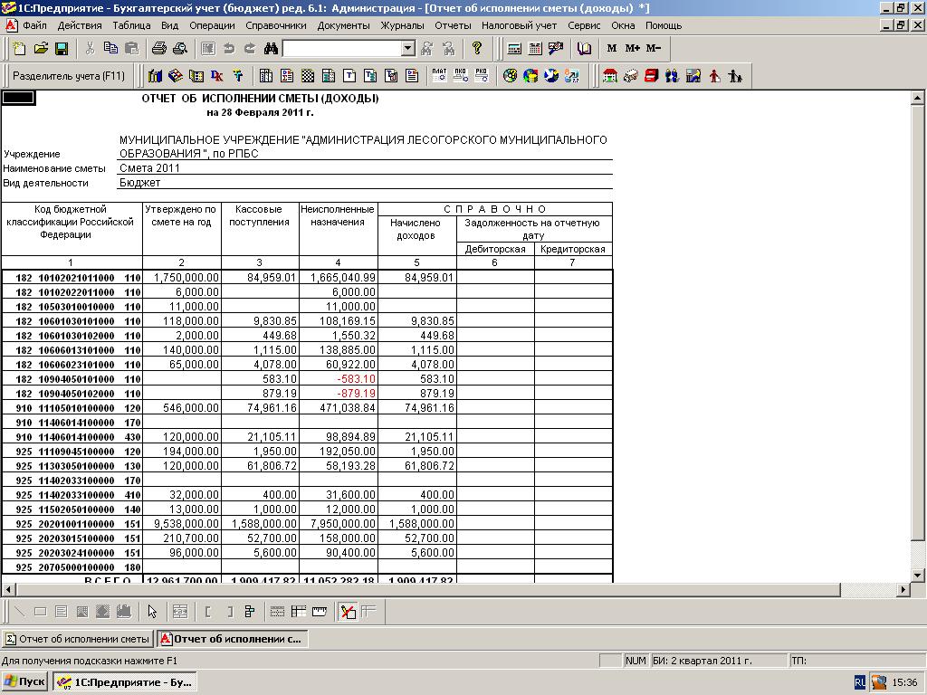The width and height of the screenshot is (927, 695).
Task: Switch to the Отчет об исполнении сметы tab
Action: [x=77, y=639]
